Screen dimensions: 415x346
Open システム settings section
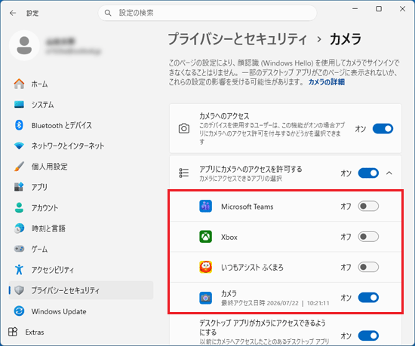click(x=81, y=105)
